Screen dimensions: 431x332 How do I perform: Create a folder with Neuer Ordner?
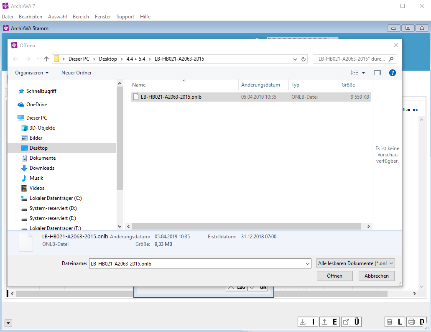tap(77, 73)
